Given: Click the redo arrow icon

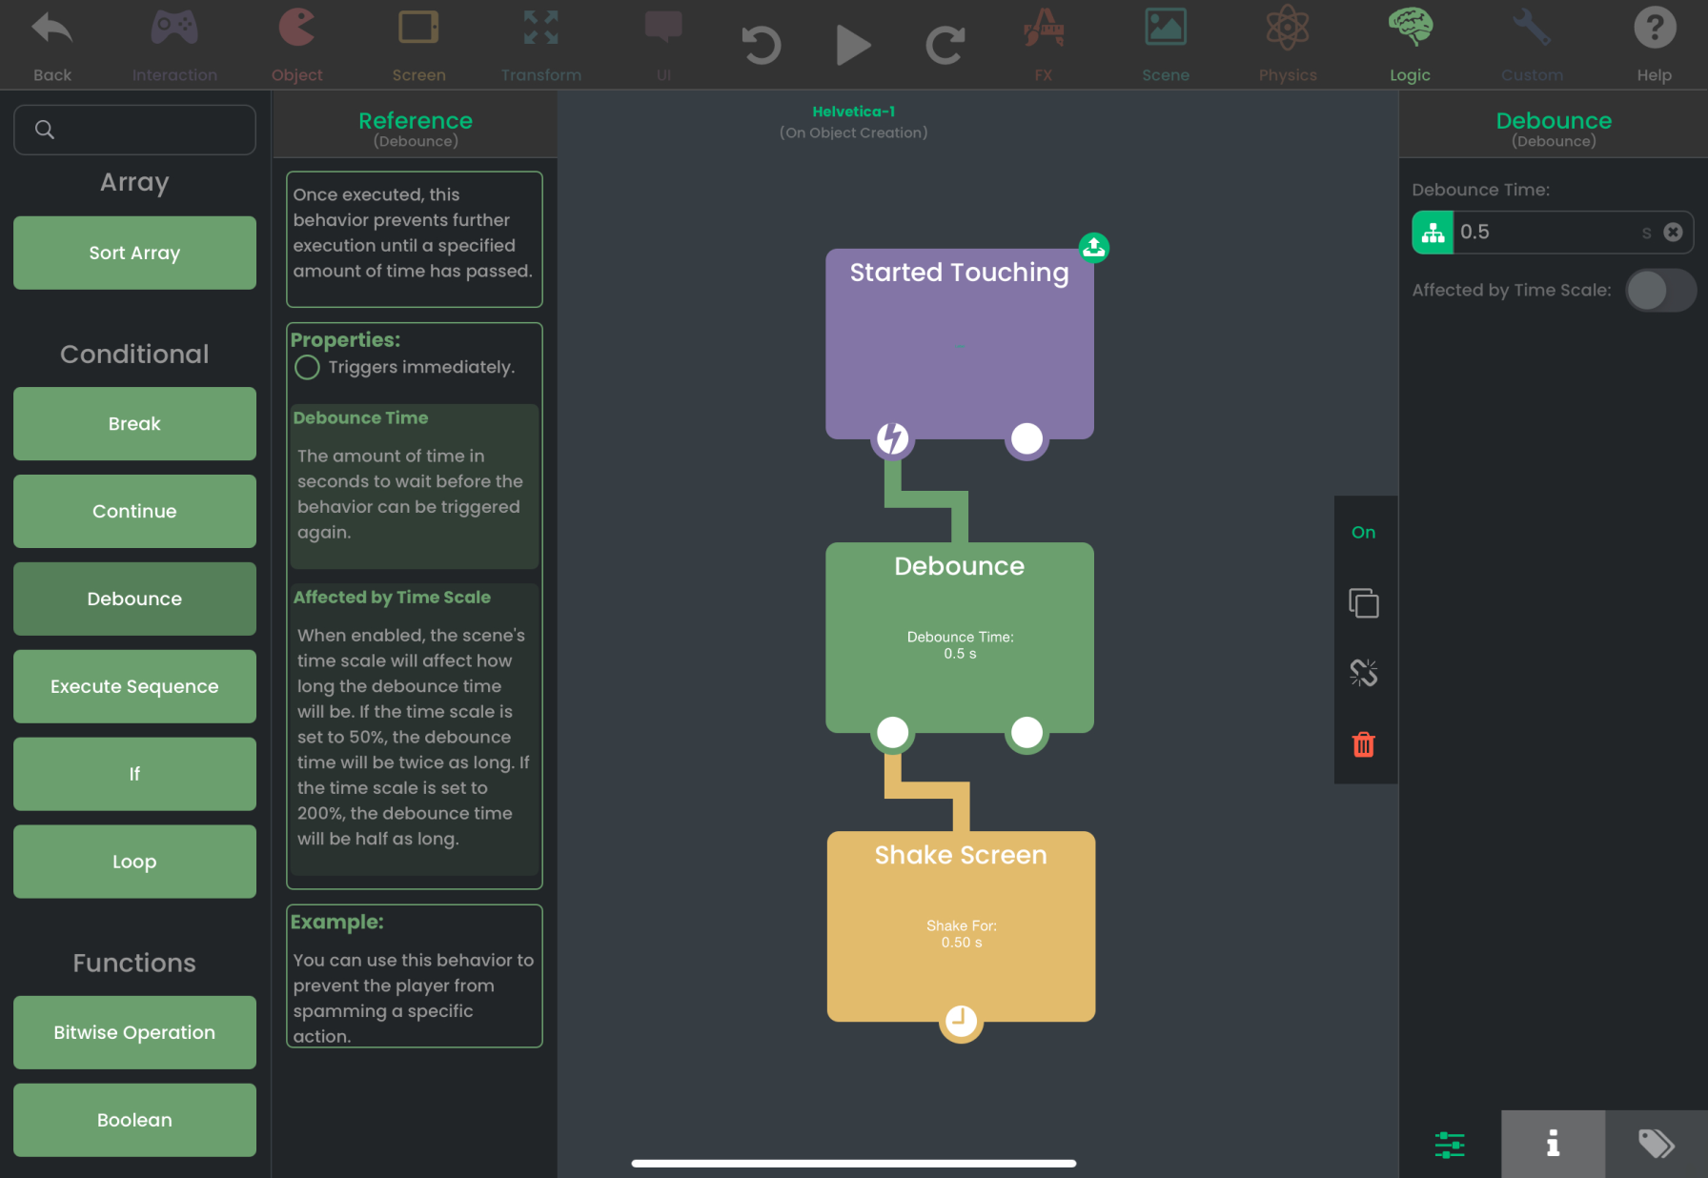Looking at the screenshot, I should (x=945, y=45).
